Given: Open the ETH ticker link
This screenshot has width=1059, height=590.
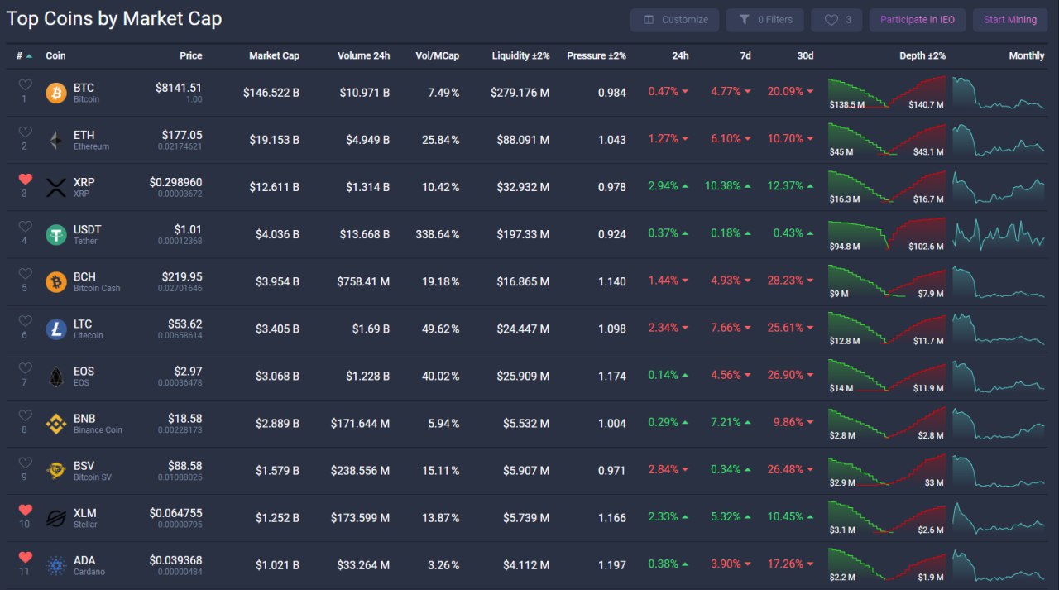Looking at the screenshot, I should pyautogui.click(x=84, y=135).
